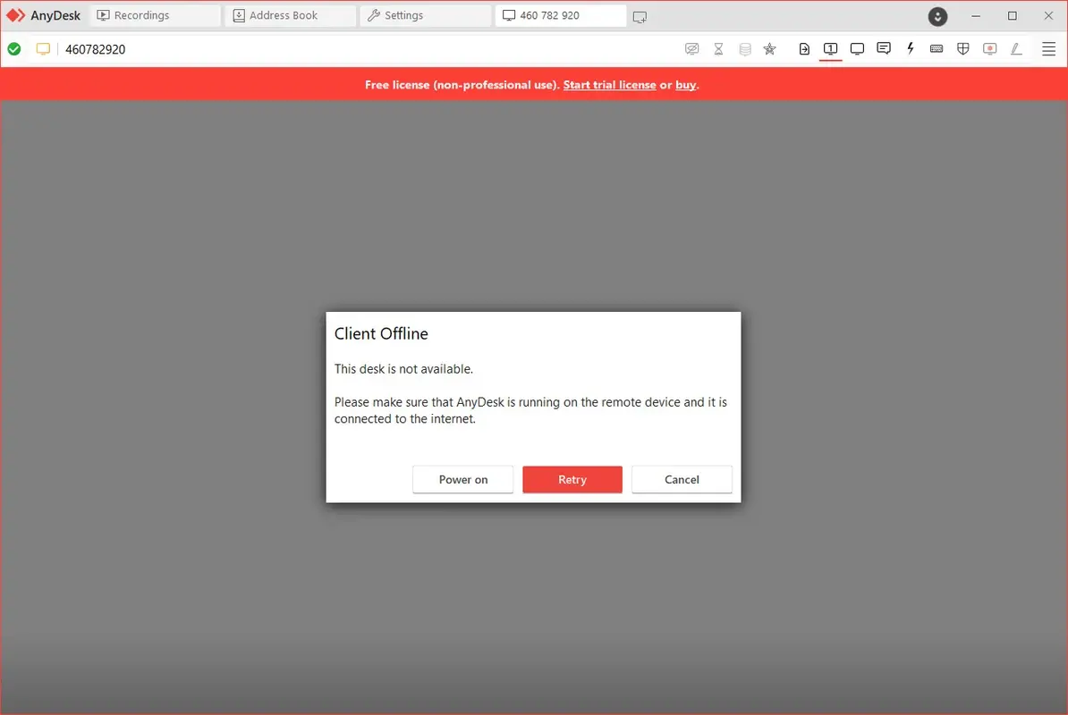This screenshot has height=715, width=1068.
Task: Start session recording
Action: click(990, 49)
